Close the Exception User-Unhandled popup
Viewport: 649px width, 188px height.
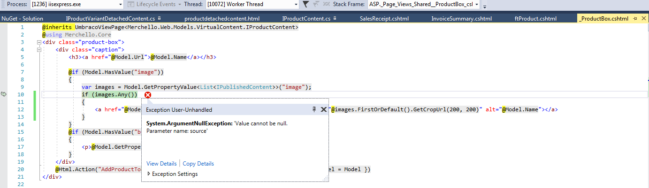click(323, 109)
